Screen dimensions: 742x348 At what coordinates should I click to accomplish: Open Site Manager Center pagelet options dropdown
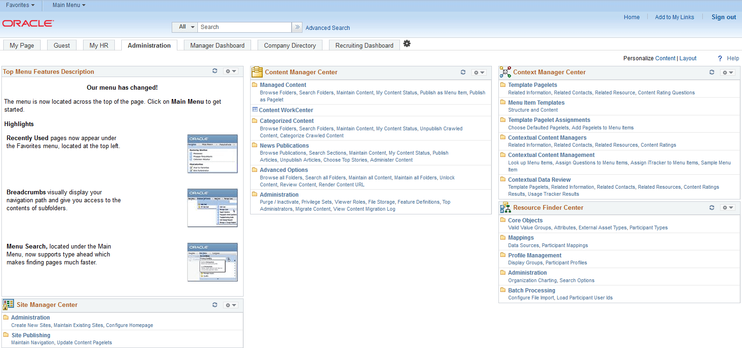click(231, 305)
